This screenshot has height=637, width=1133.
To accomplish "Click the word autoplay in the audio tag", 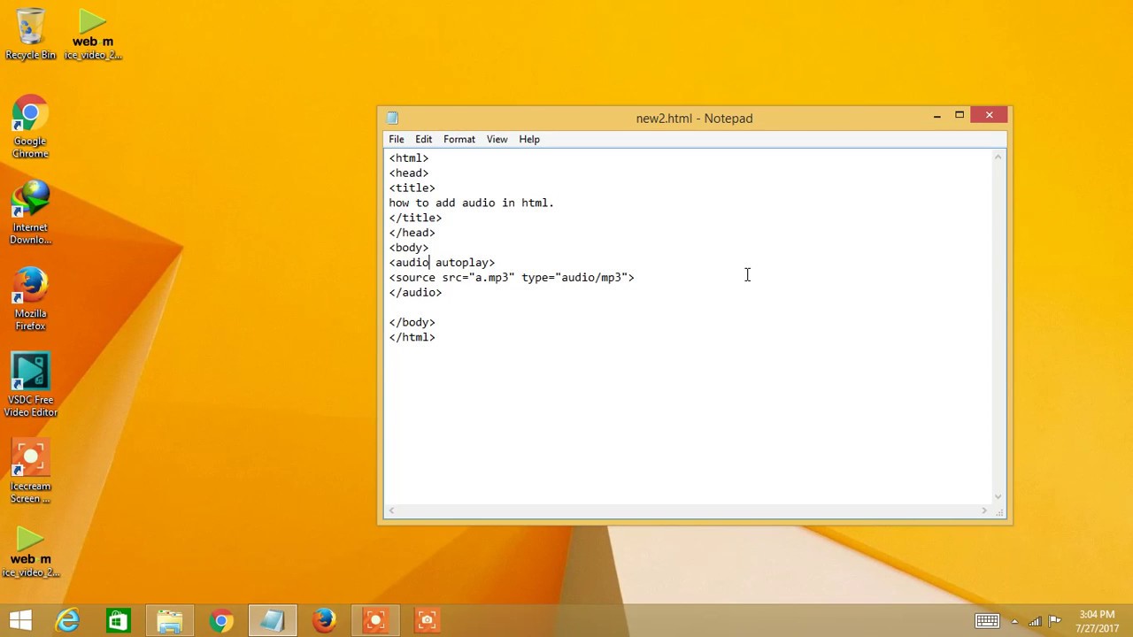I will click(x=462, y=263).
